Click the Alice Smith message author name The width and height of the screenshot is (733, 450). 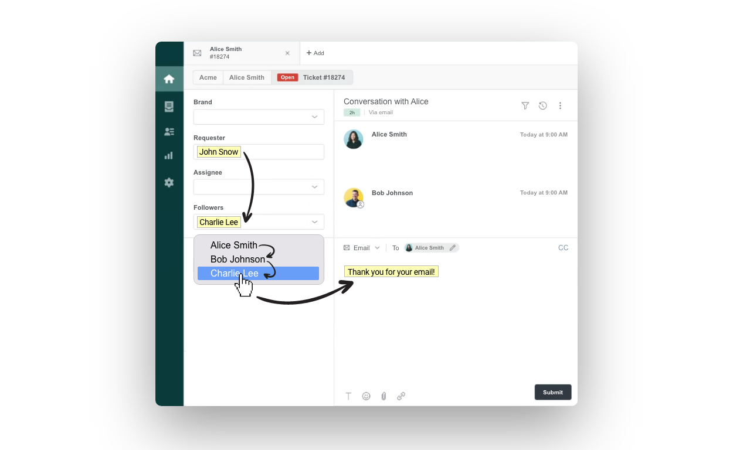coord(389,134)
